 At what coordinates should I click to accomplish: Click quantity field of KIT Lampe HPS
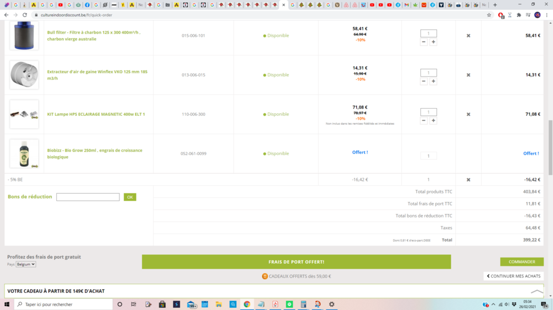click(429, 112)
